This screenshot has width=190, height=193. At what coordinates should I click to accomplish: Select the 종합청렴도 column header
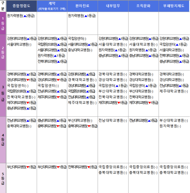pos(22,6)
